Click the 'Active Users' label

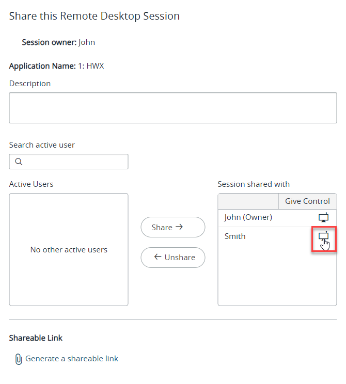coord(31,184)
